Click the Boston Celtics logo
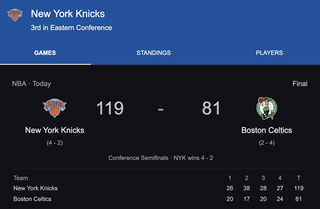This screenshot has width=320, height=209. pyautogui.click(x=267, y=108)
